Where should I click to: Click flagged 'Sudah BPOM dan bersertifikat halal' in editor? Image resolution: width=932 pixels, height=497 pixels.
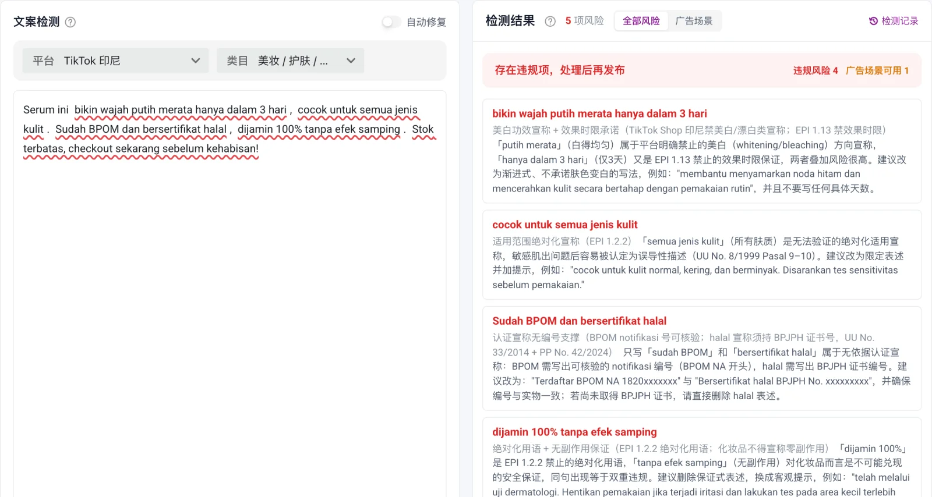pos(141,129)
